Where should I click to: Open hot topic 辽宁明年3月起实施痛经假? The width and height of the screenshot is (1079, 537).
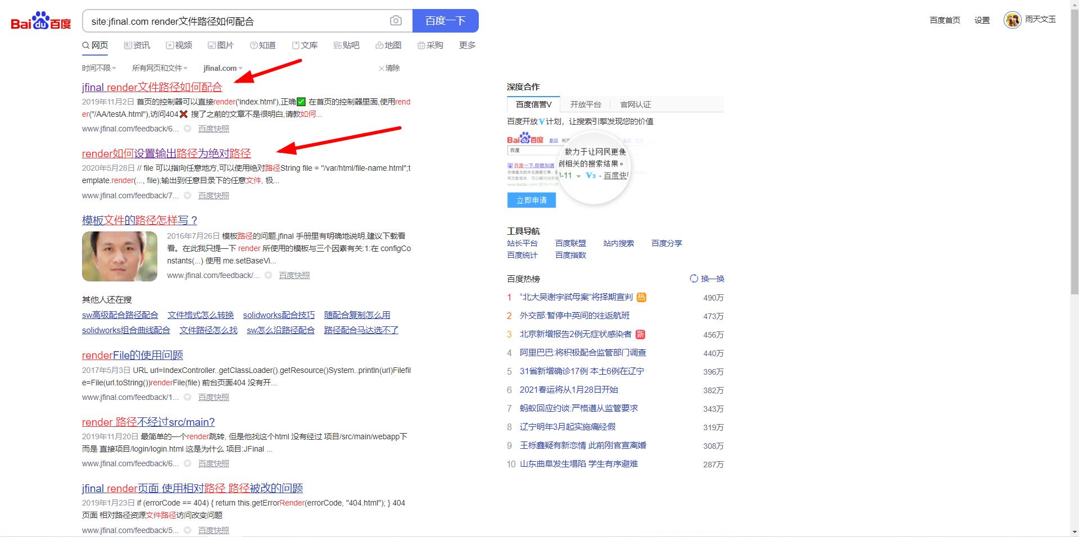point(568,427)
